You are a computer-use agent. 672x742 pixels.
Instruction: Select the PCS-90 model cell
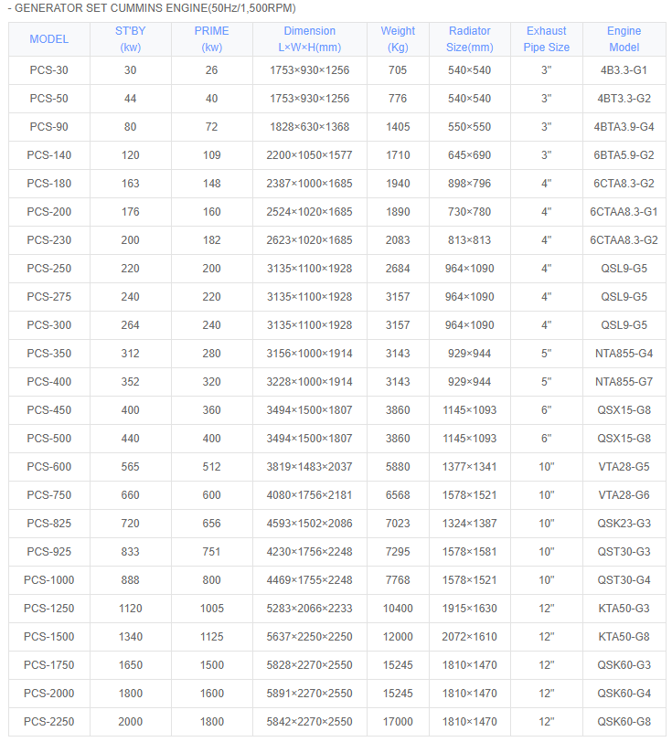49,127
